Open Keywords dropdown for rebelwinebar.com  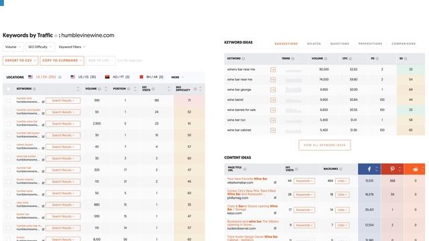pyautogui.click(x=304, y=181)
